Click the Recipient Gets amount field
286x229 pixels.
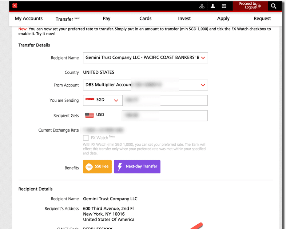(x=165, y=116)
